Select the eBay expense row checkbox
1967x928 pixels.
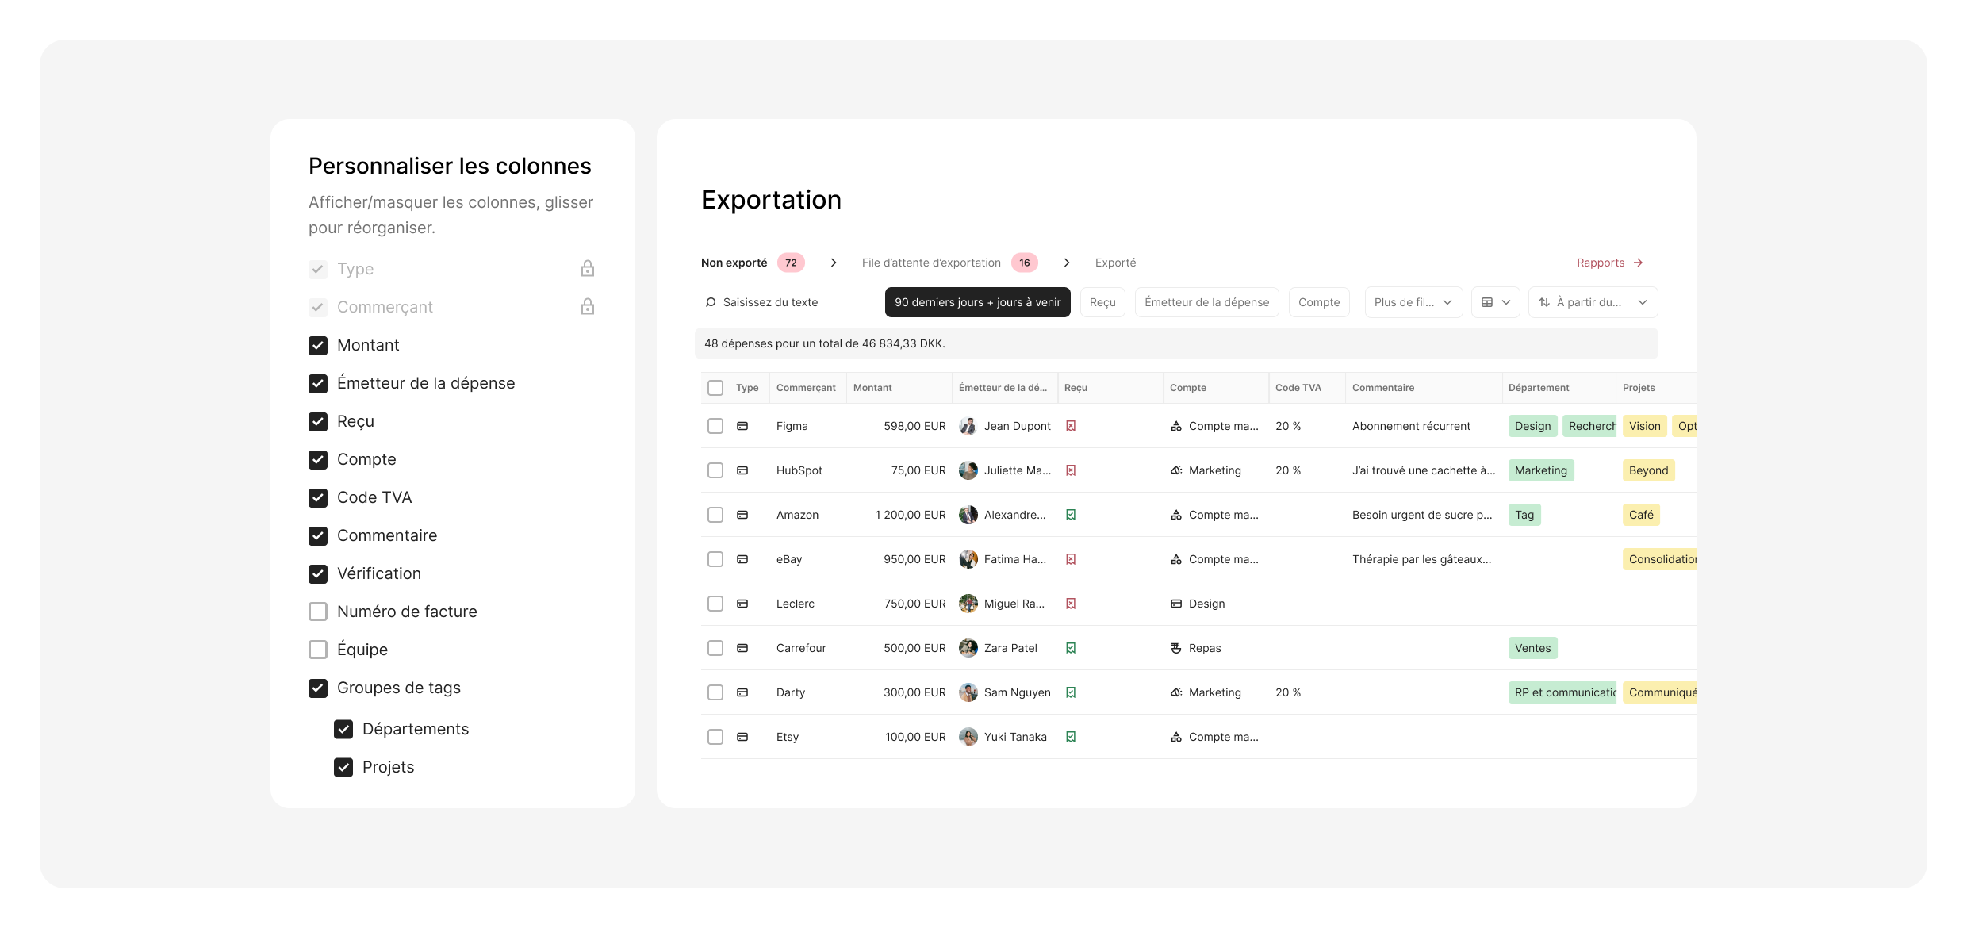pos(715,559)
